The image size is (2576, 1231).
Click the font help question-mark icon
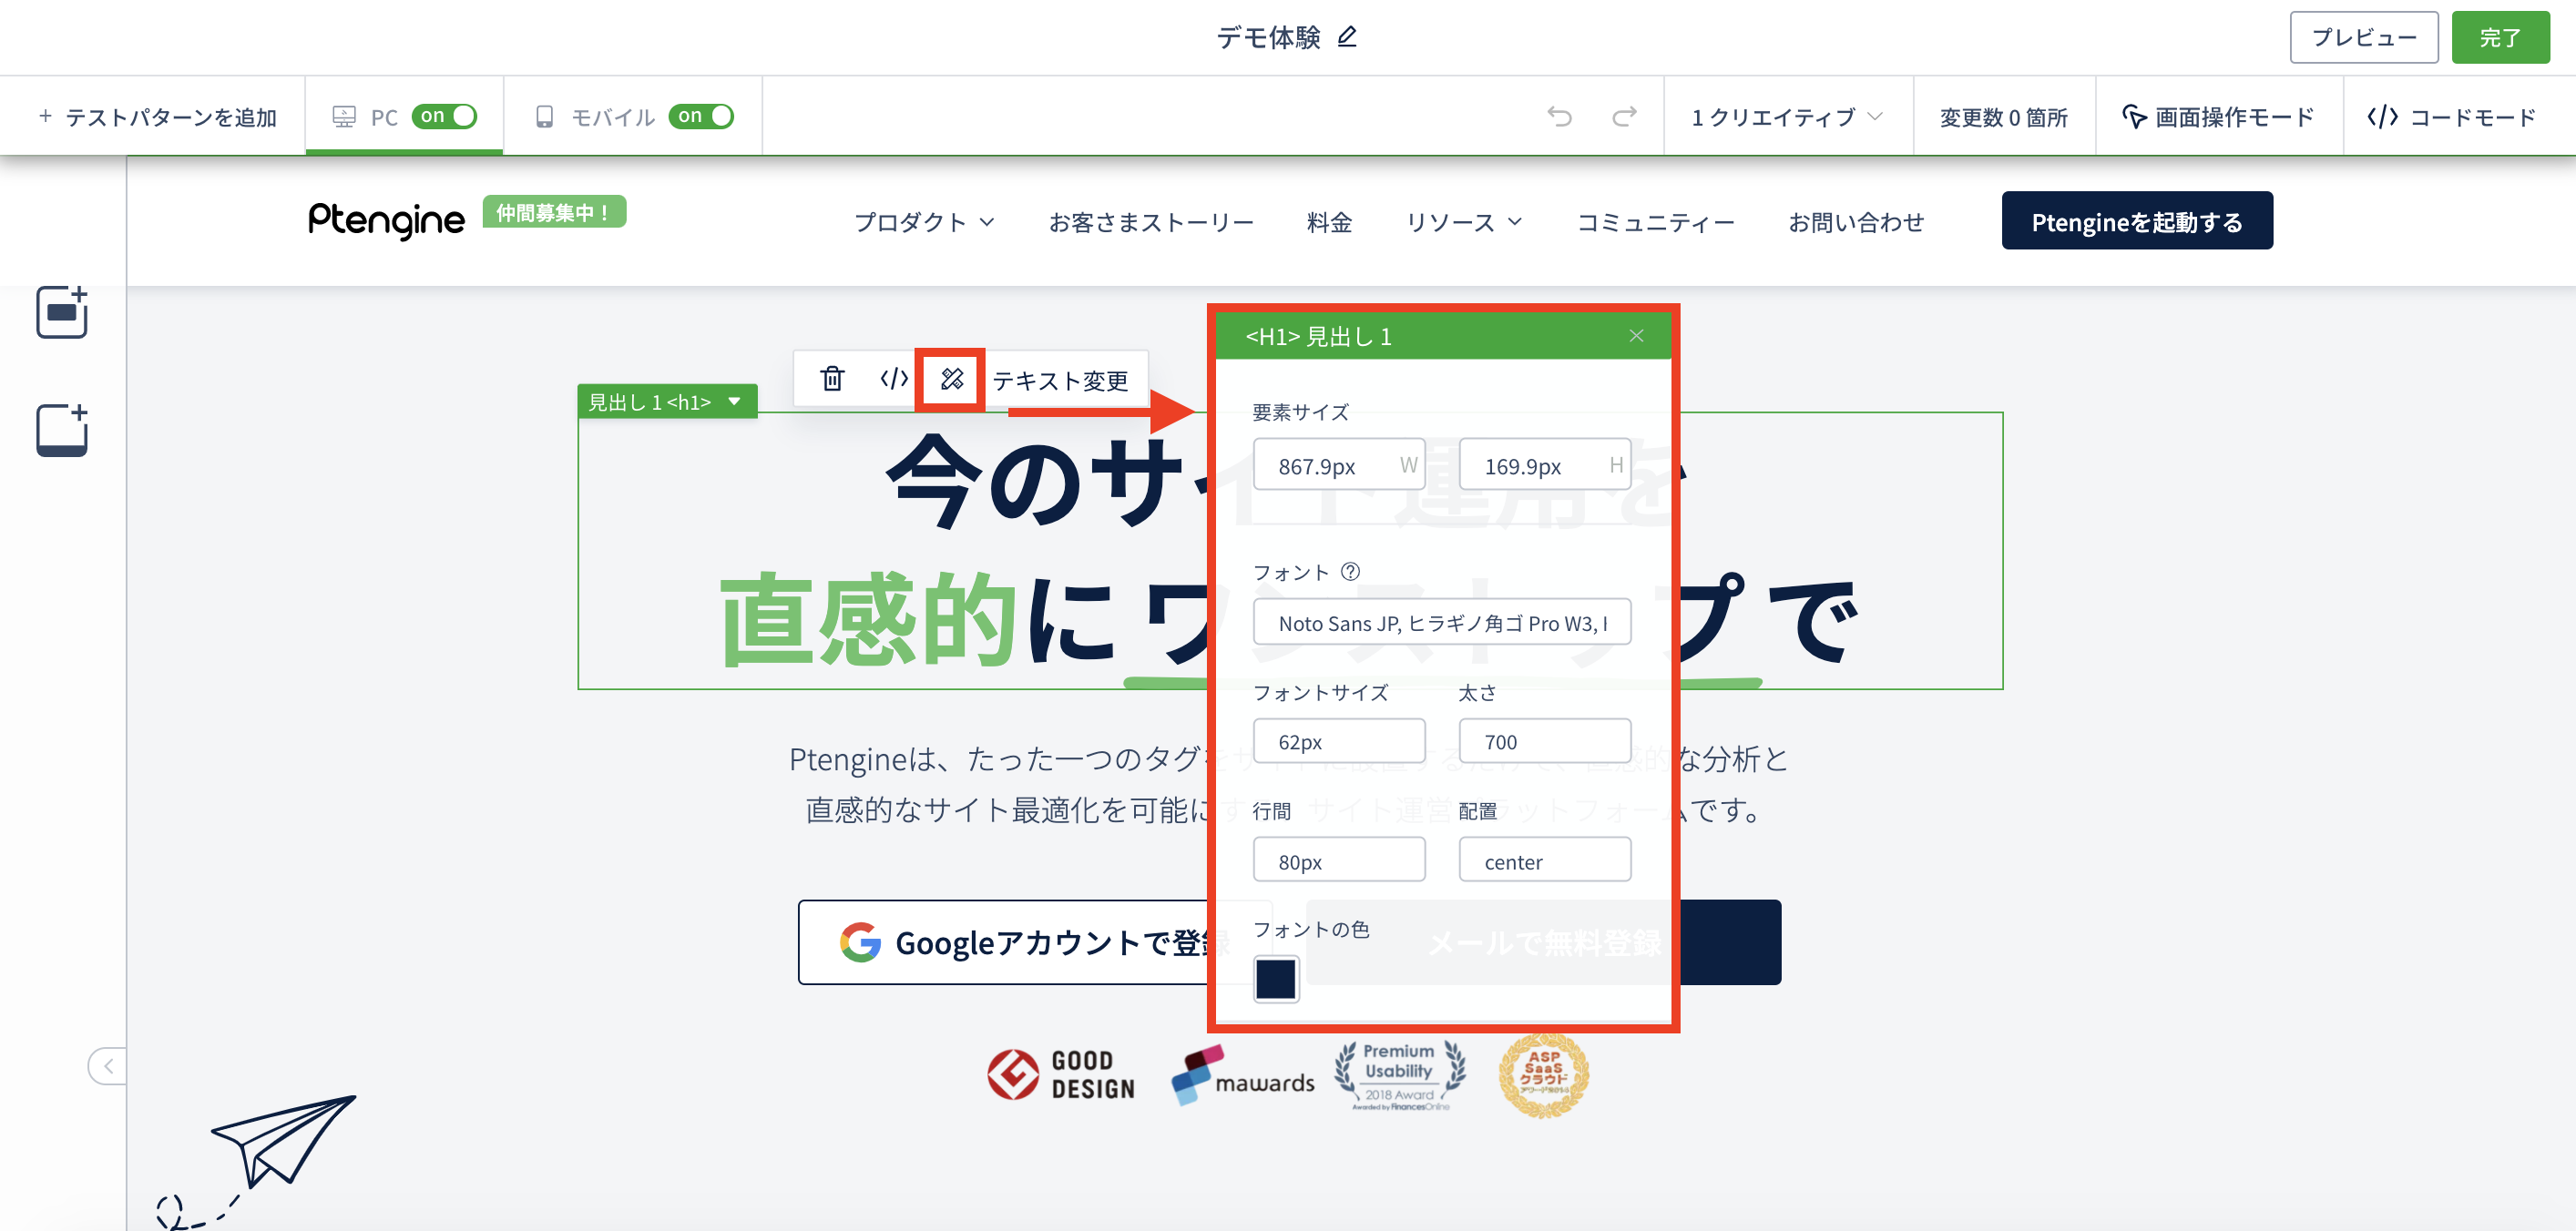click(x=1350, y=572)
